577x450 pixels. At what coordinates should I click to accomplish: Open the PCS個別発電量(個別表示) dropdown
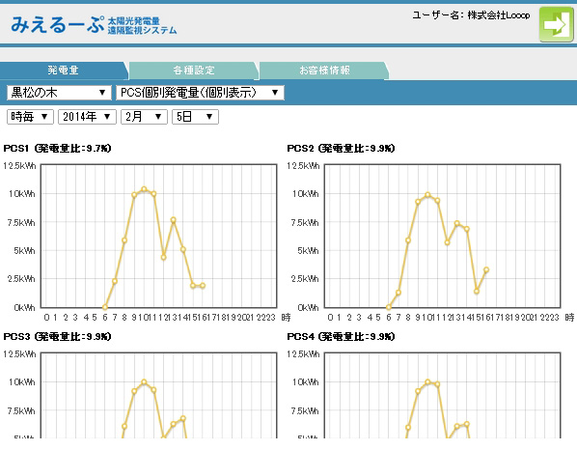pyautogui.click(x=200, y=93)
